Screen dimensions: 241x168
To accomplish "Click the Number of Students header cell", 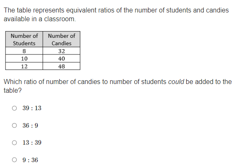I will click(24, 39).
